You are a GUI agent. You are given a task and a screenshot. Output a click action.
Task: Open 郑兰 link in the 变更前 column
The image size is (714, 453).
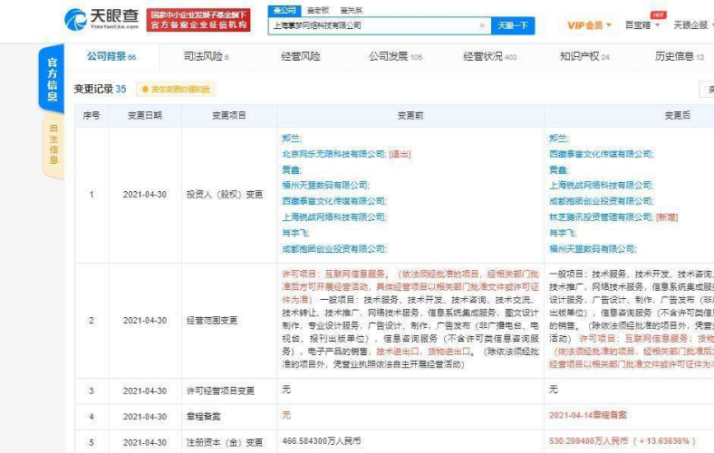tap(291, 139)
